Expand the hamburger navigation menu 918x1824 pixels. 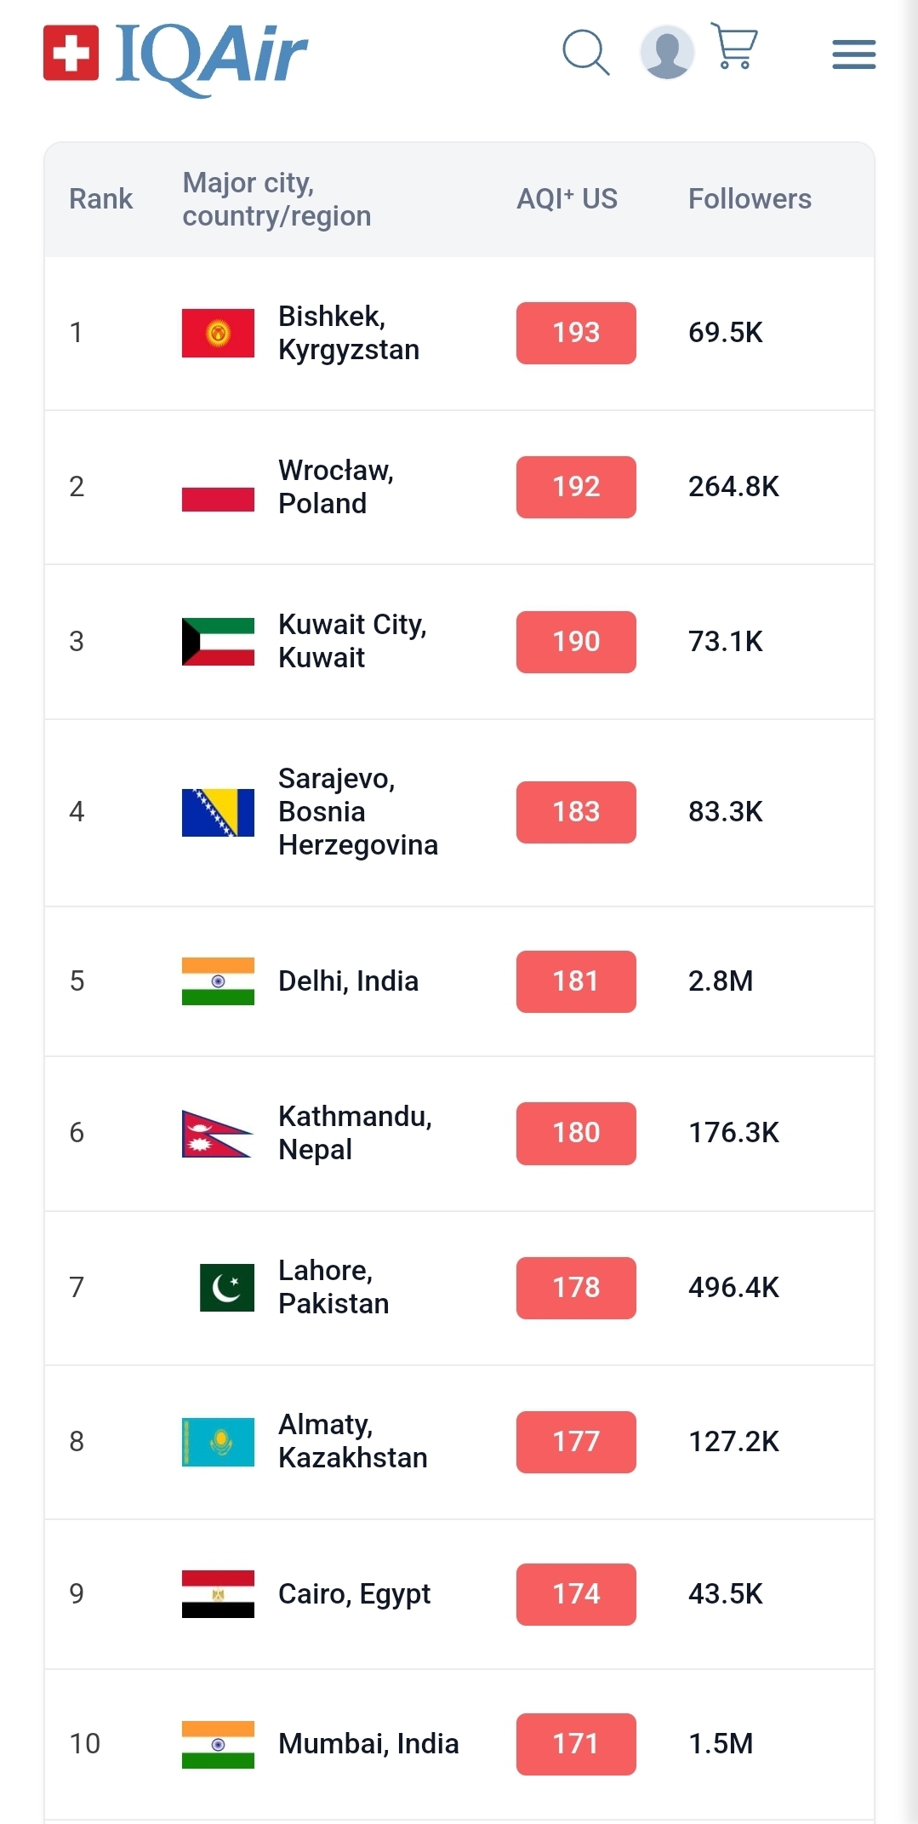coord(853,54)
